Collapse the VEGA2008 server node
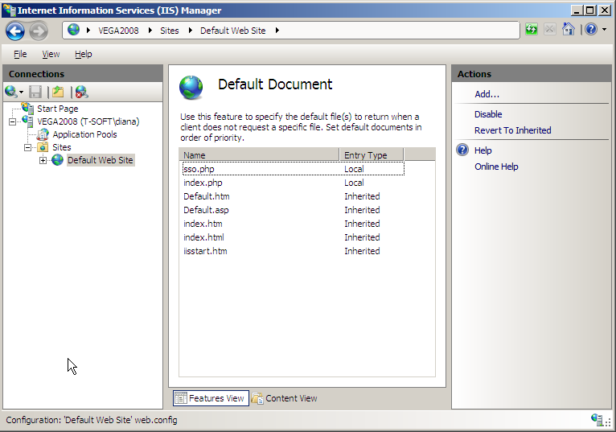Screen dimensions: 616x432 13,122
